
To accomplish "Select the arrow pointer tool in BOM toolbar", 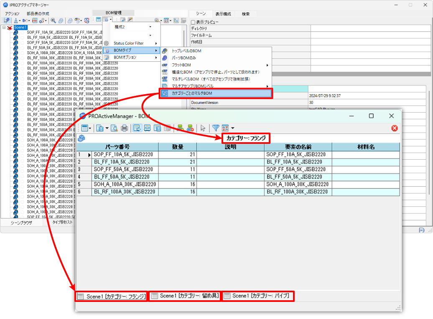I will coord(203,128).
